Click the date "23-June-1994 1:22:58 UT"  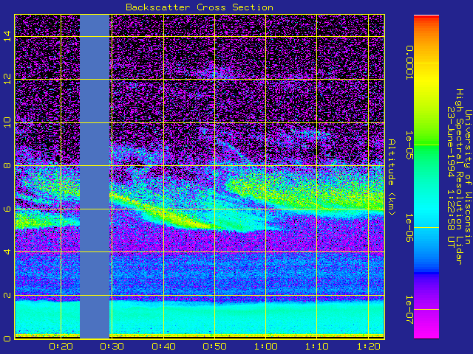pos(450,177)
